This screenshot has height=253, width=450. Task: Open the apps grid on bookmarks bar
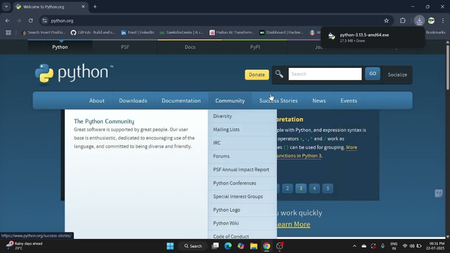(x=8, y=32)
